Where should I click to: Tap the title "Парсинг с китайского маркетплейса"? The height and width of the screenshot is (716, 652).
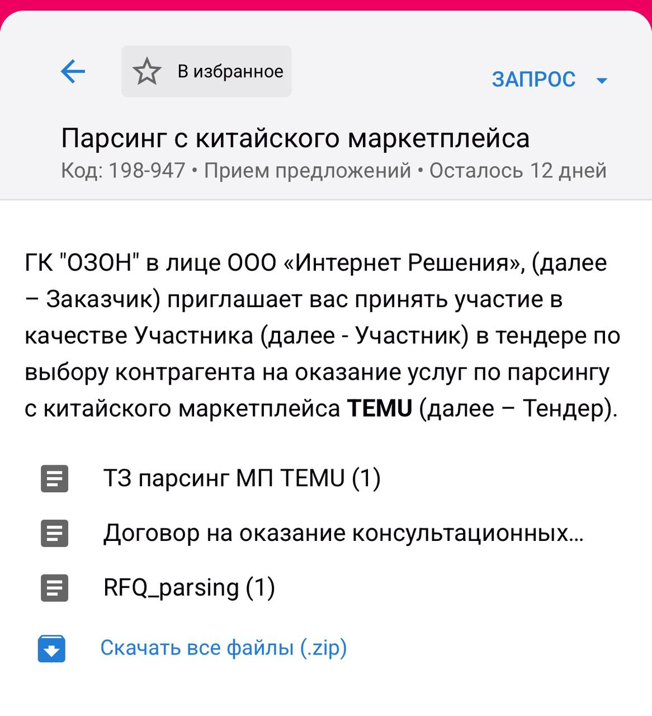(x=295, y=138)
